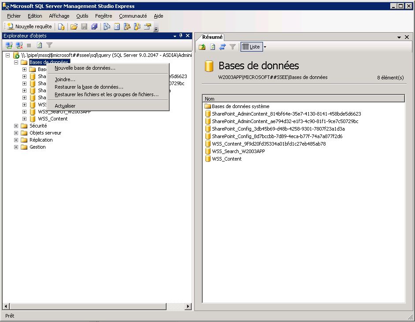Click the summary page toolbar icon
Screen dimensions: 415x322
point(117,26)
